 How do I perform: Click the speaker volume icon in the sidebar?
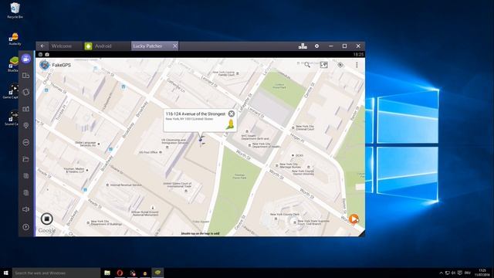[25, 209]
